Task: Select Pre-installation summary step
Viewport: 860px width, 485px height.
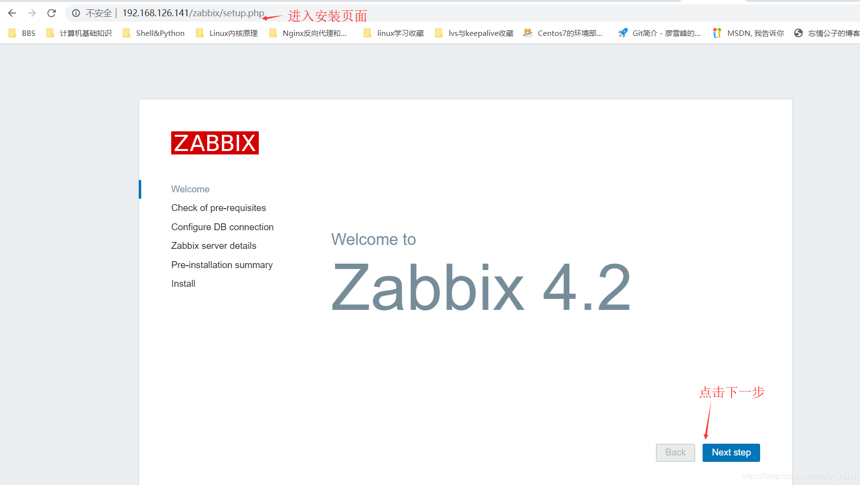Action: 222,265
